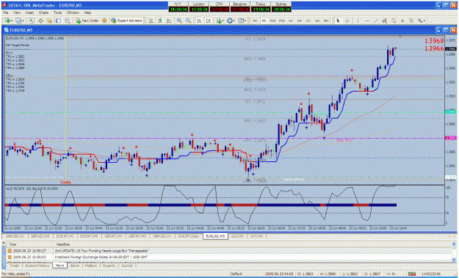This screenshot has width=459, height=278.
Task: Open the Window menu
Action: [x=73, y=13]
